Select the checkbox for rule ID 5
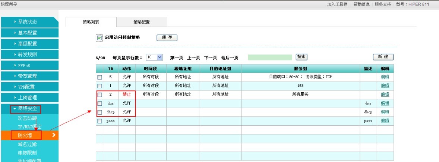Viewport: 439px width, 162px height. (x=100, y=77)
